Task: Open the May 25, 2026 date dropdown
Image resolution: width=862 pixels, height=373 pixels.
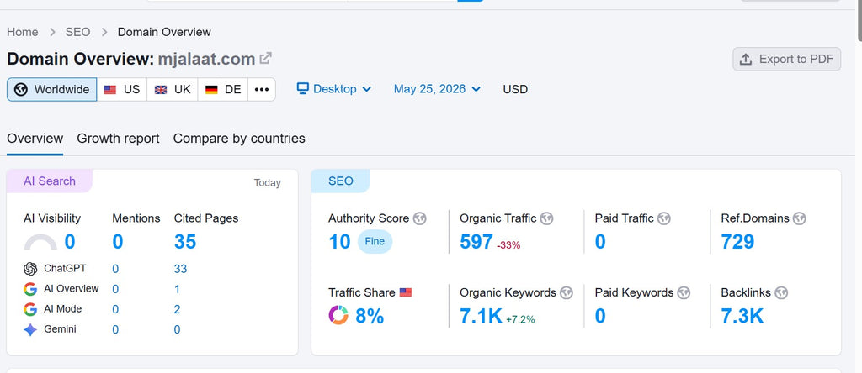Action: point(438,89)
